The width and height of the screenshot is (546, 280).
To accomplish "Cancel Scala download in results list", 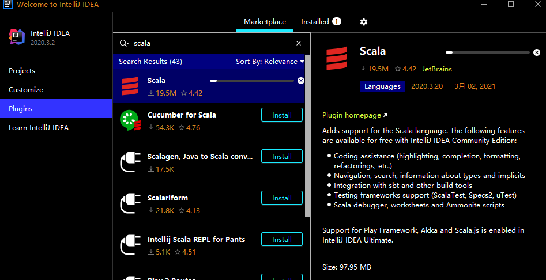I will (x=301, y=81).
